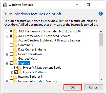
Task: Enable Active Directory Lightweight Directory Services checkbox
Action: 11,40
